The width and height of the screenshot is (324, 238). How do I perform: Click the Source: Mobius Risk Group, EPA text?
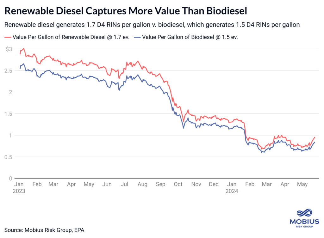44,230
